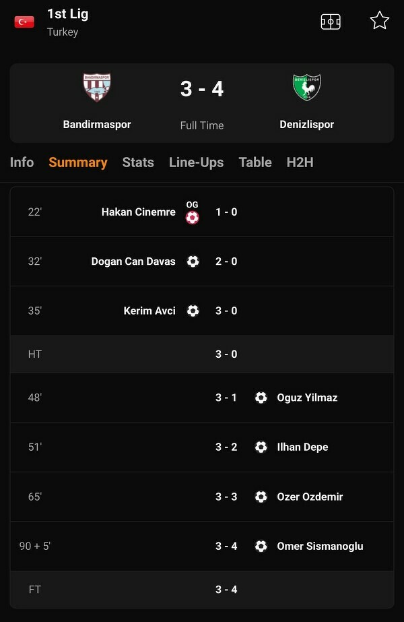The height and width of the screenshot is (622, 404).
Task: Open Denizlispor team crest
Action: [307, 88]
